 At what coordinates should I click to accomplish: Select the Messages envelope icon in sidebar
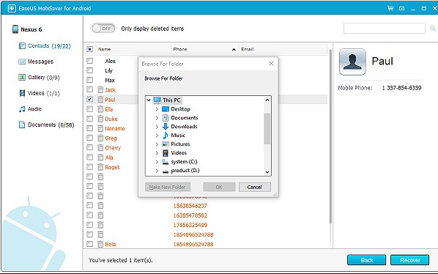tap(22, 62)
